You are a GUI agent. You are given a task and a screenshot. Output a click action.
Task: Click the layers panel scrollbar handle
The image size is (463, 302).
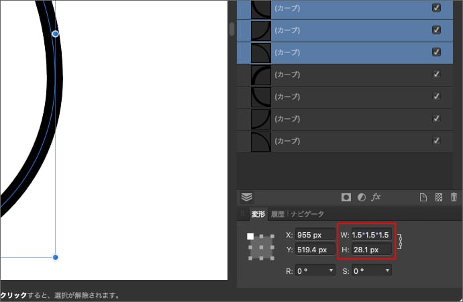click(x=232, y=29)
